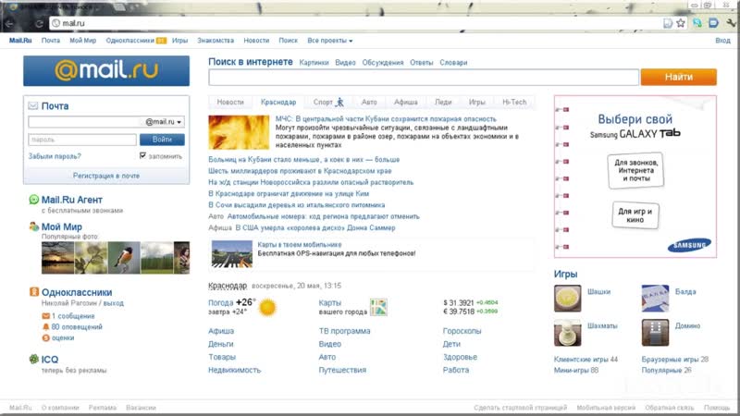Click the envelope icon beside 1 сообщение

click(x=45, y=316)
